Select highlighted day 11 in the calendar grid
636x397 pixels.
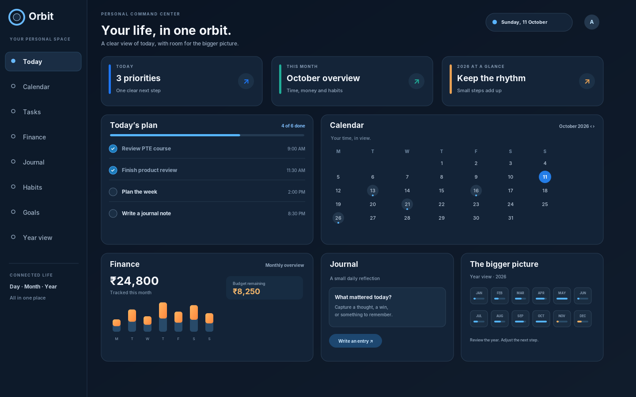point(545,177)
